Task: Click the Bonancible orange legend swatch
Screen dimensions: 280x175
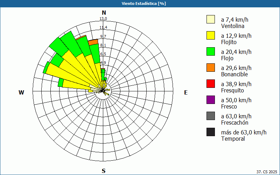Action: [211, 68]
